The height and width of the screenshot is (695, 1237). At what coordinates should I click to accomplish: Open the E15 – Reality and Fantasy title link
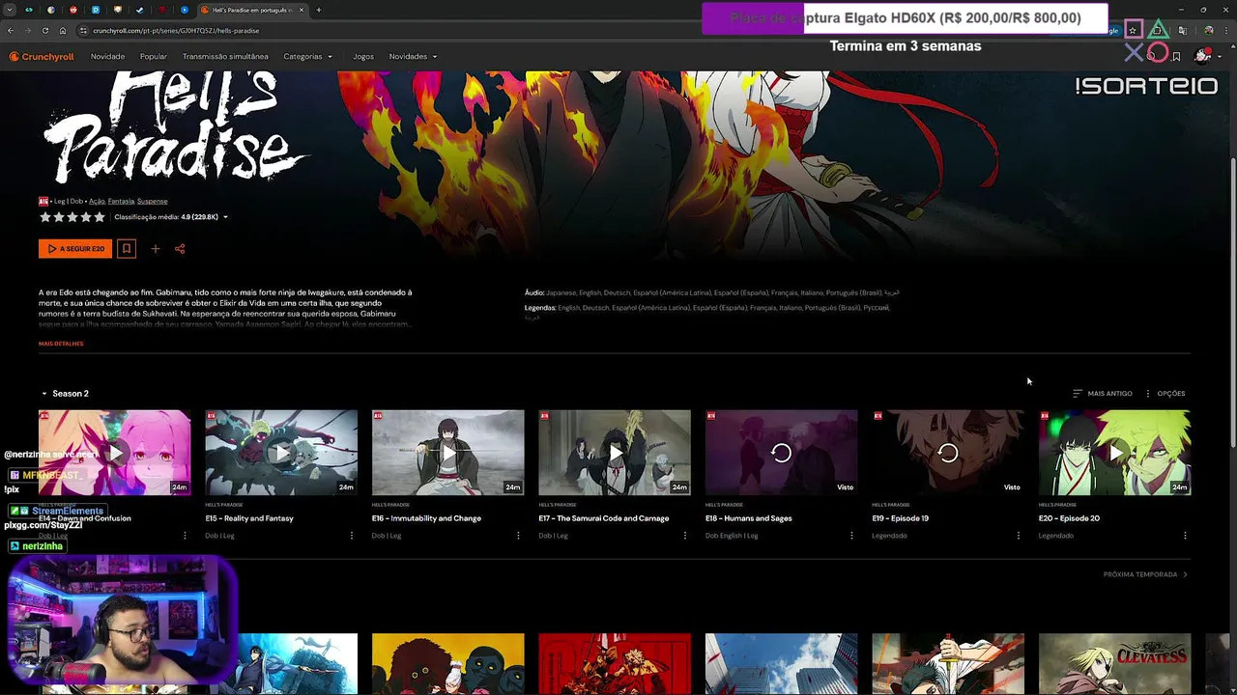[249, 518]
